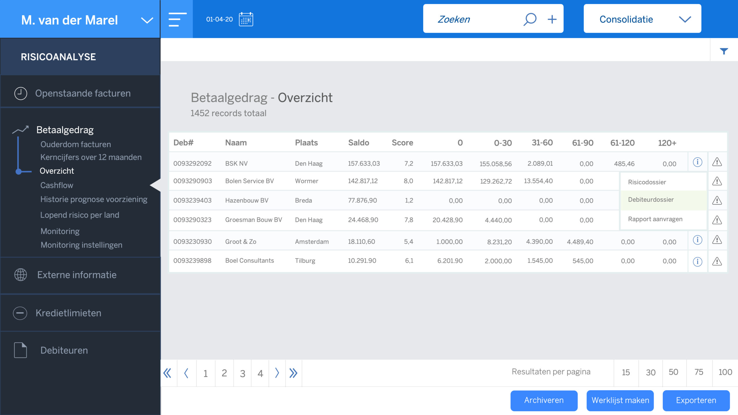Expand the M. van der Marel dropdown

coord(147,20)
